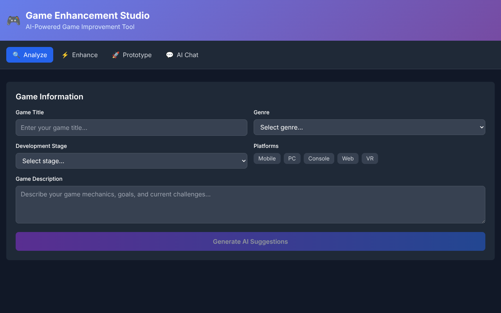The width and height of the screenshot is (501, 313).
Task: Click the game controller icon in the header
Action: (x=13, y=20)
